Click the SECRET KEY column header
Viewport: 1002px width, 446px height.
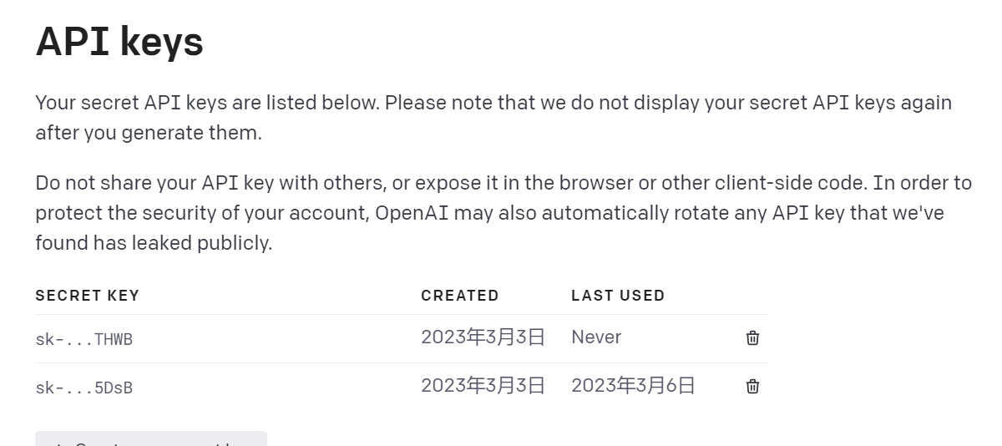tap(87, 296)
